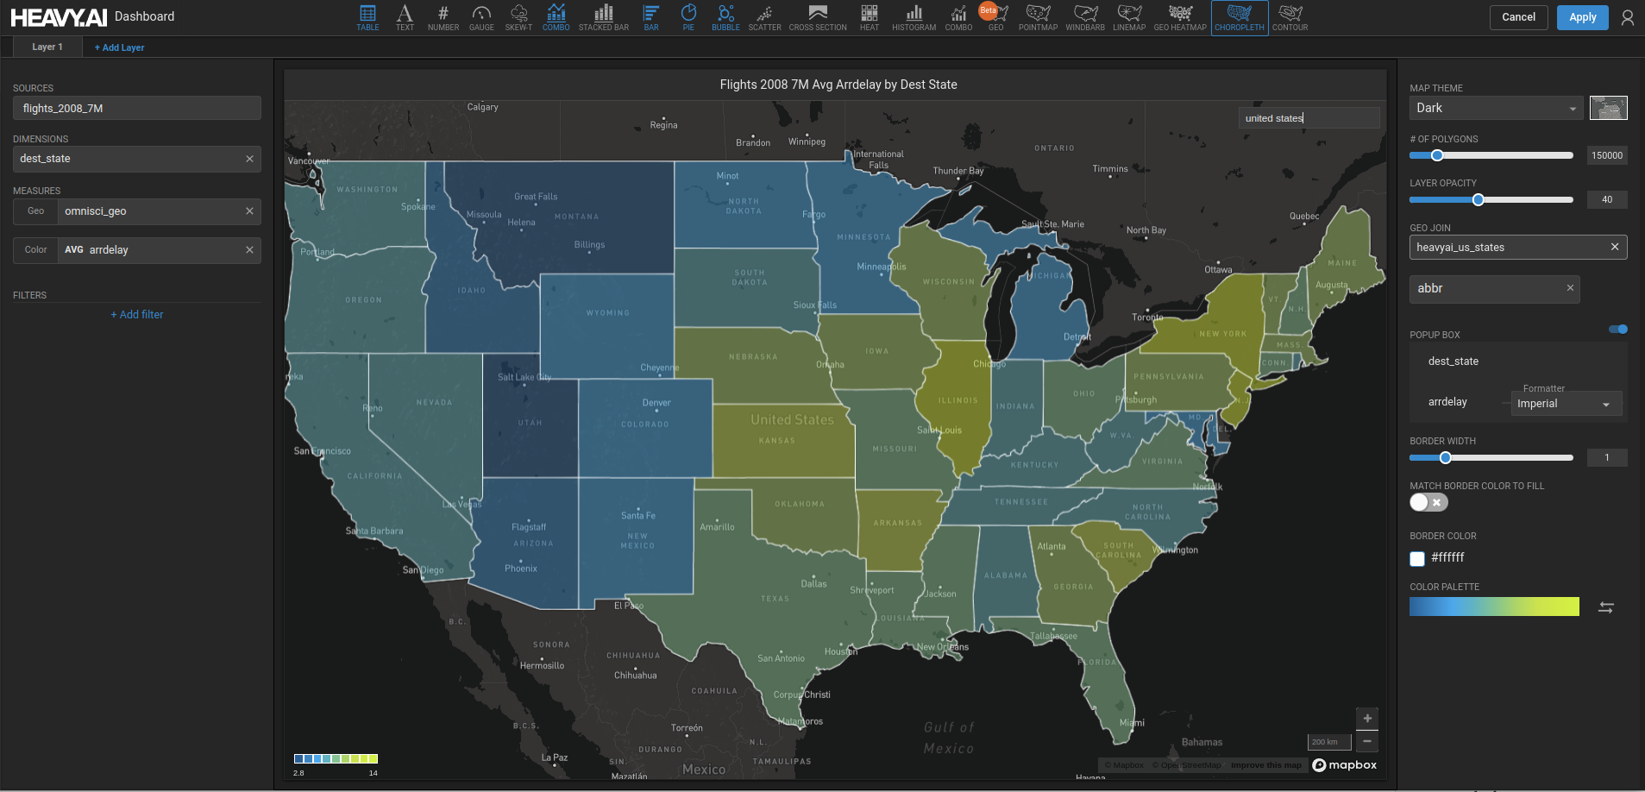The width and height of the screenshot is (1645, 792).
Task: Select the Number chart type
Action: 443,17
